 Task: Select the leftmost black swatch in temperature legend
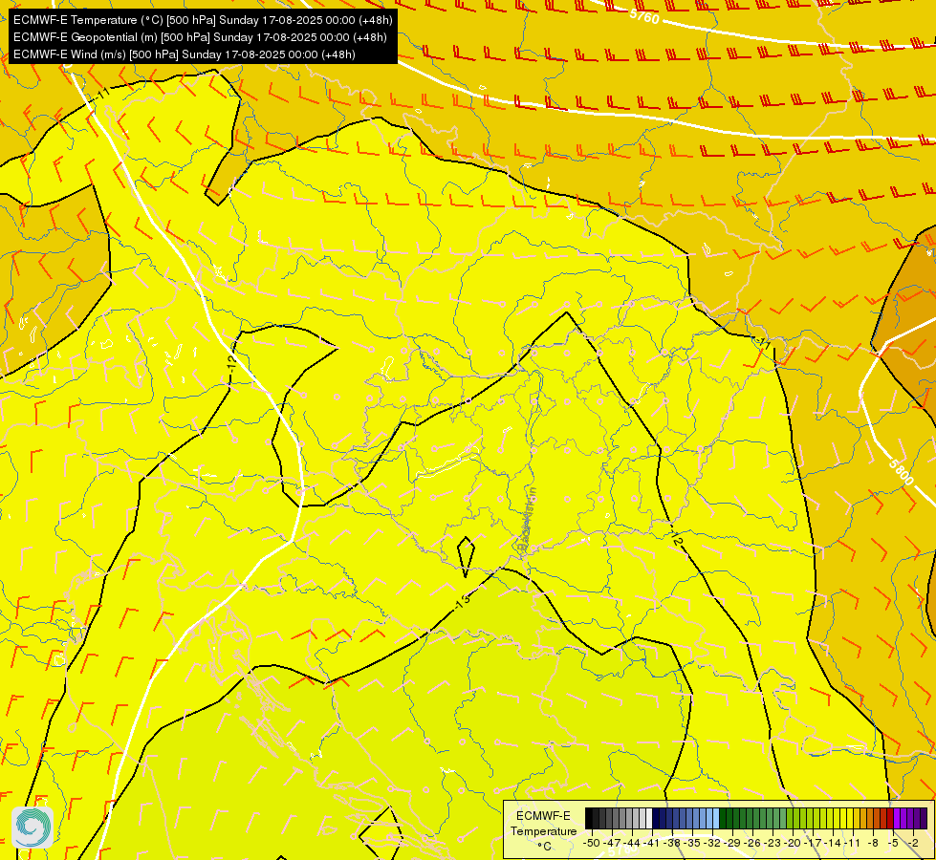coord(589,818)
